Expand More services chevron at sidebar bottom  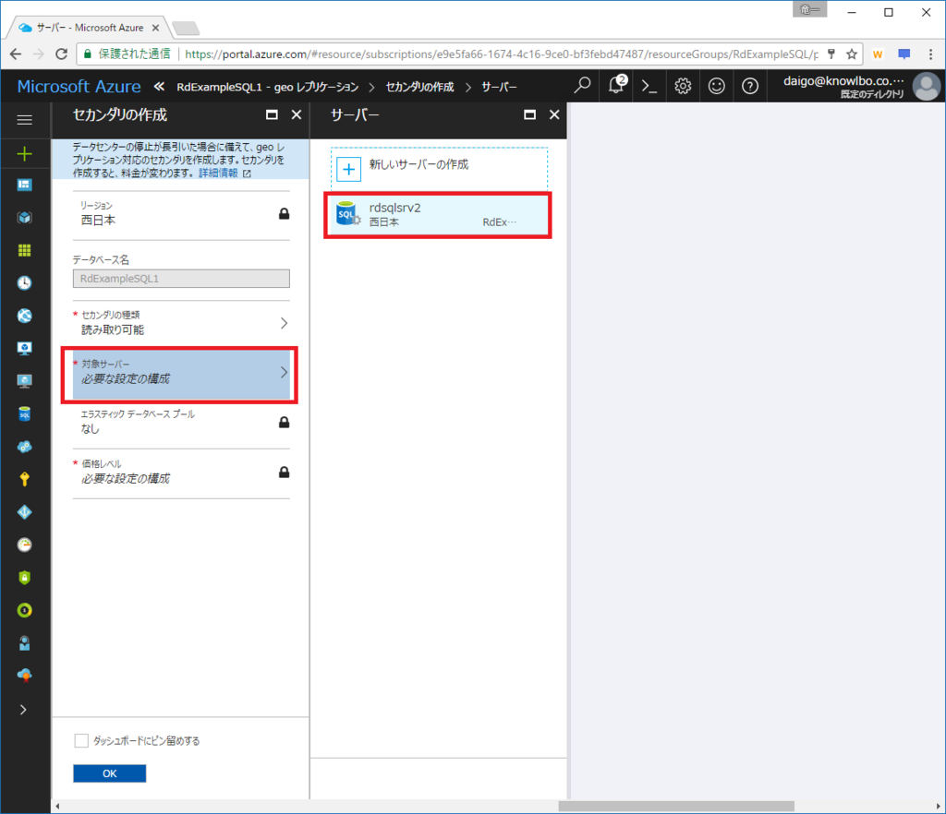(x=23, y=710)
